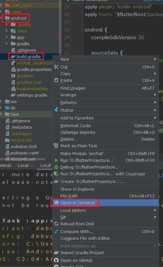Choose Reformat Code menu entry
This screenshot has height=267, width=163.
tap(106, 126)
